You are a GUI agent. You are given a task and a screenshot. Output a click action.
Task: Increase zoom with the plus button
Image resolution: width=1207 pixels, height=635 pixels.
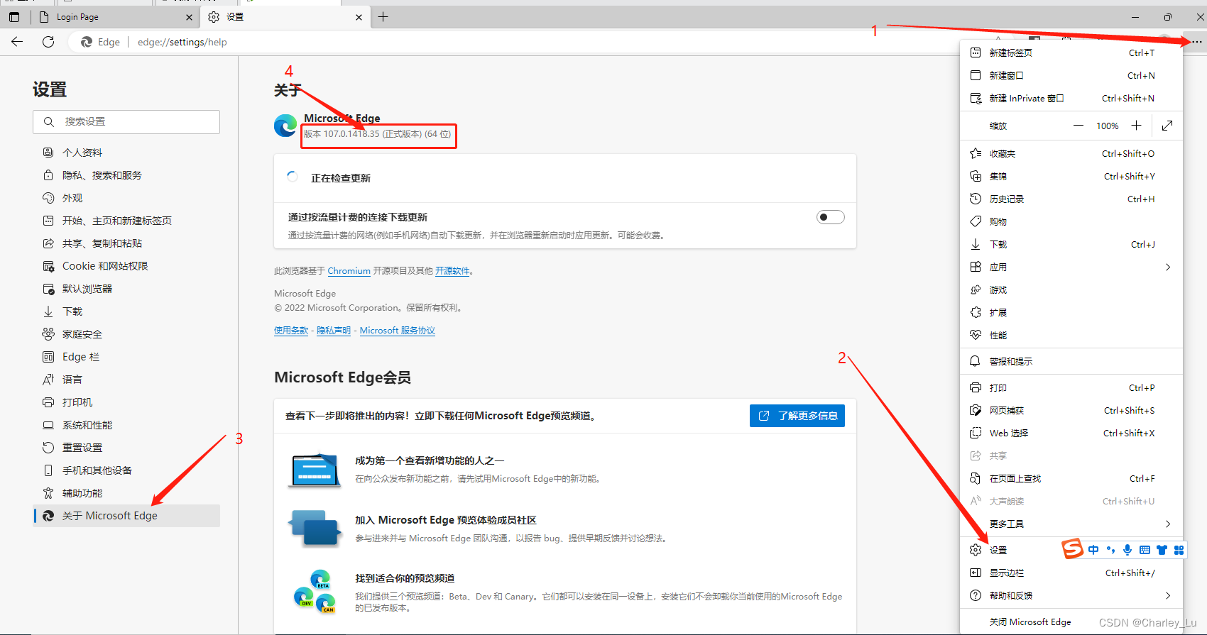click(x=1137, y=126)
